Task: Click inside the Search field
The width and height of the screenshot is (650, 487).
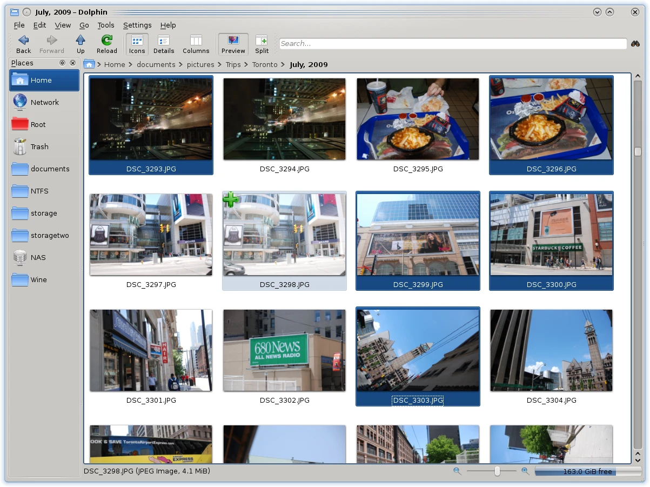Action: (453, 44)
